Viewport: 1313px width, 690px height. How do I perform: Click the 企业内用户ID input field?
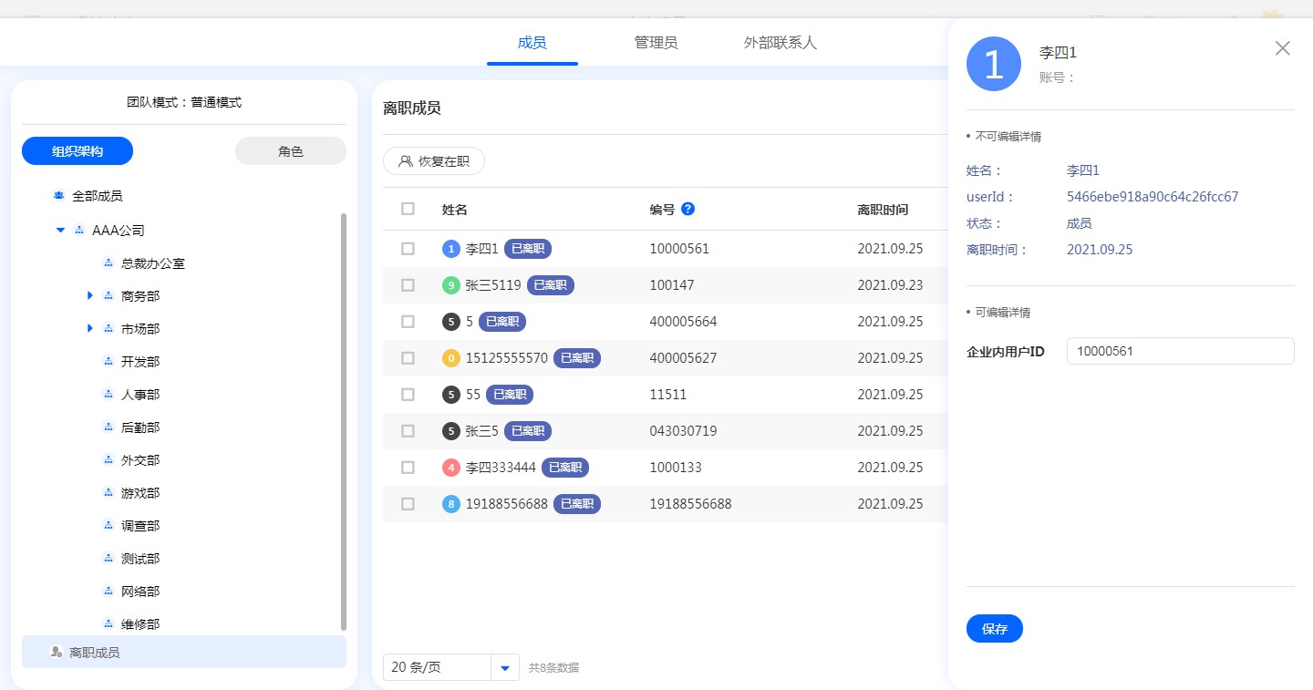[1180, 351]
